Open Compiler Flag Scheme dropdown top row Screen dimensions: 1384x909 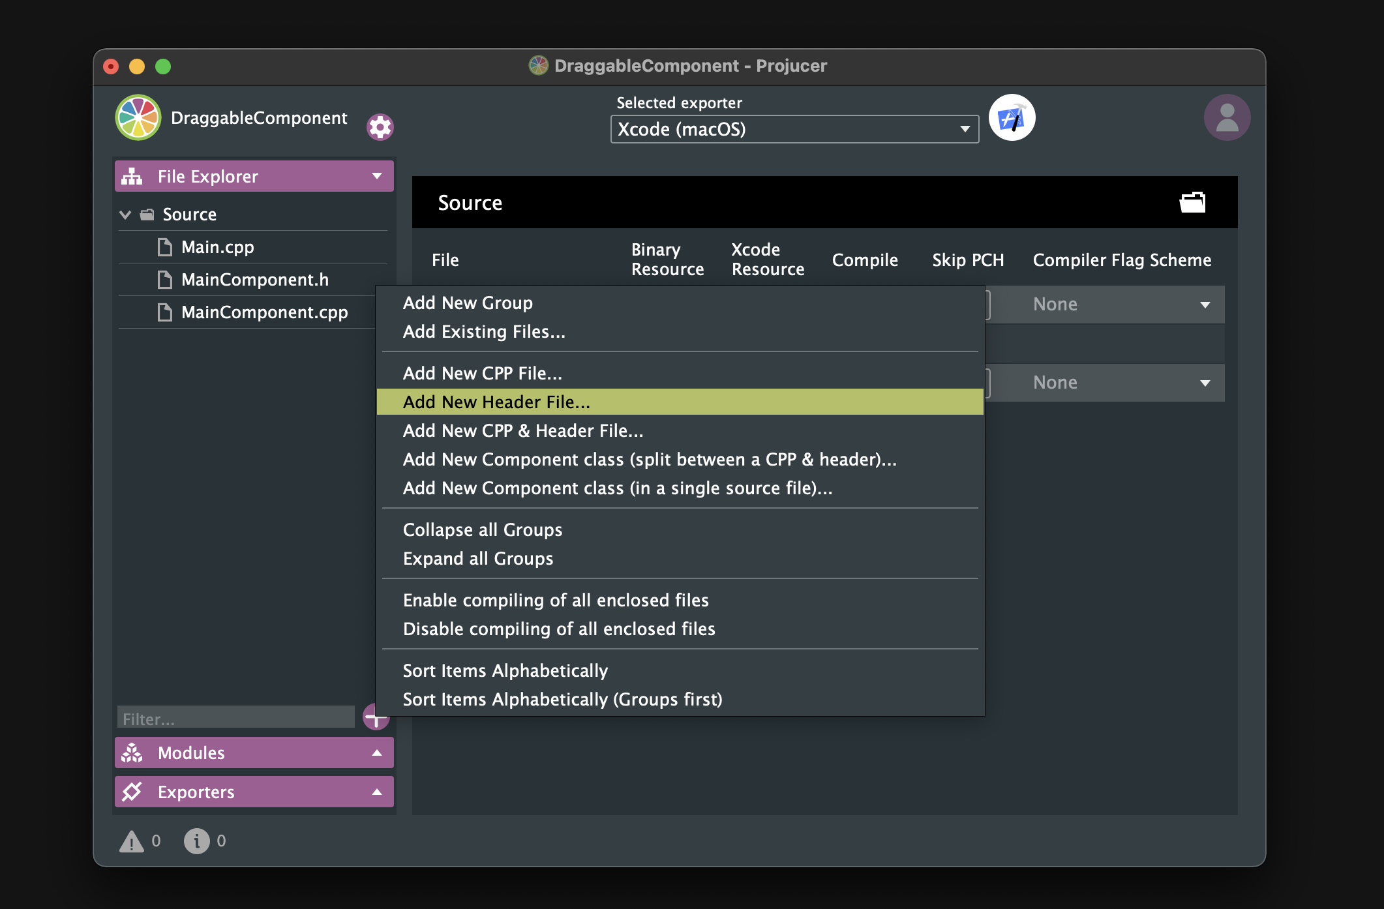tap(1116, 305)
